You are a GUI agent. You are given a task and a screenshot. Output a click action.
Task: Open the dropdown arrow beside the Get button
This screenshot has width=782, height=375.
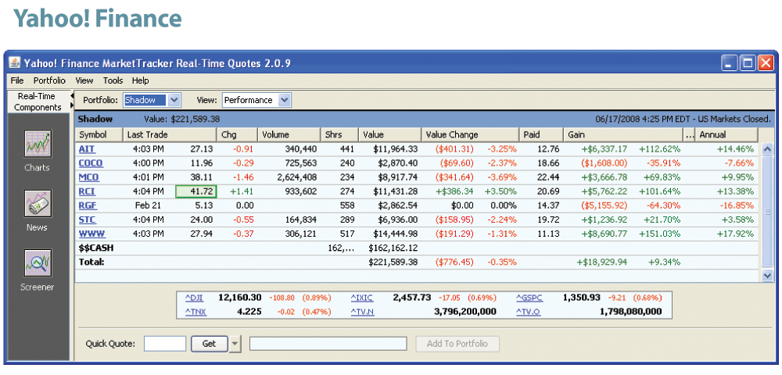[235, 344]
